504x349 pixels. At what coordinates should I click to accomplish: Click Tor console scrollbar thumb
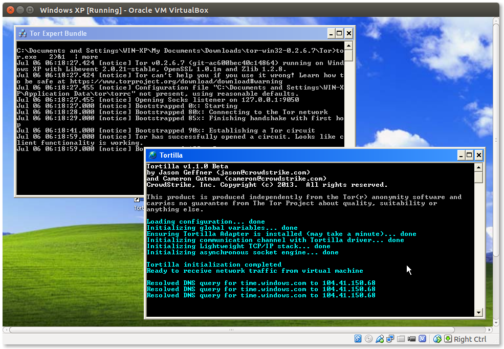point(349,56)
